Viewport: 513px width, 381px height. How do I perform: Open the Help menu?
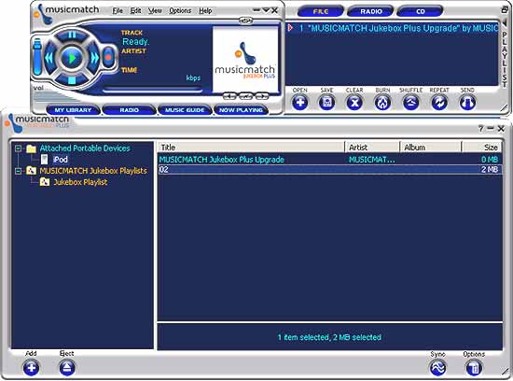[x=205, y=11]
